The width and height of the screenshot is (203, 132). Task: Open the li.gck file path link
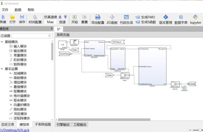tap(15, 130)
